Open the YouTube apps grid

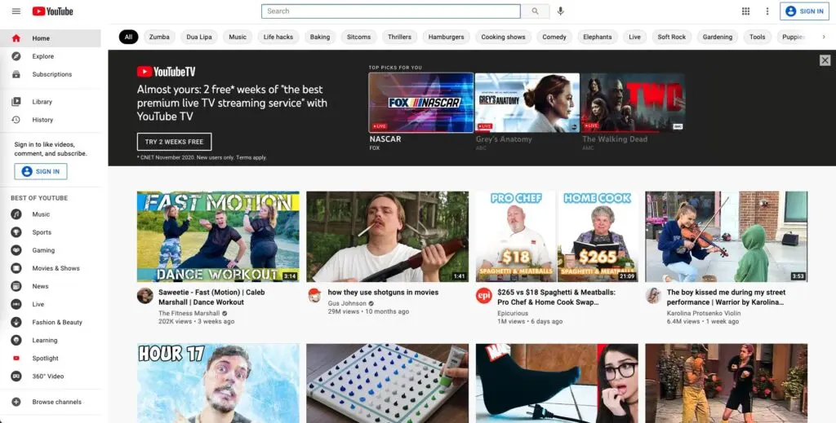[745, 11]
